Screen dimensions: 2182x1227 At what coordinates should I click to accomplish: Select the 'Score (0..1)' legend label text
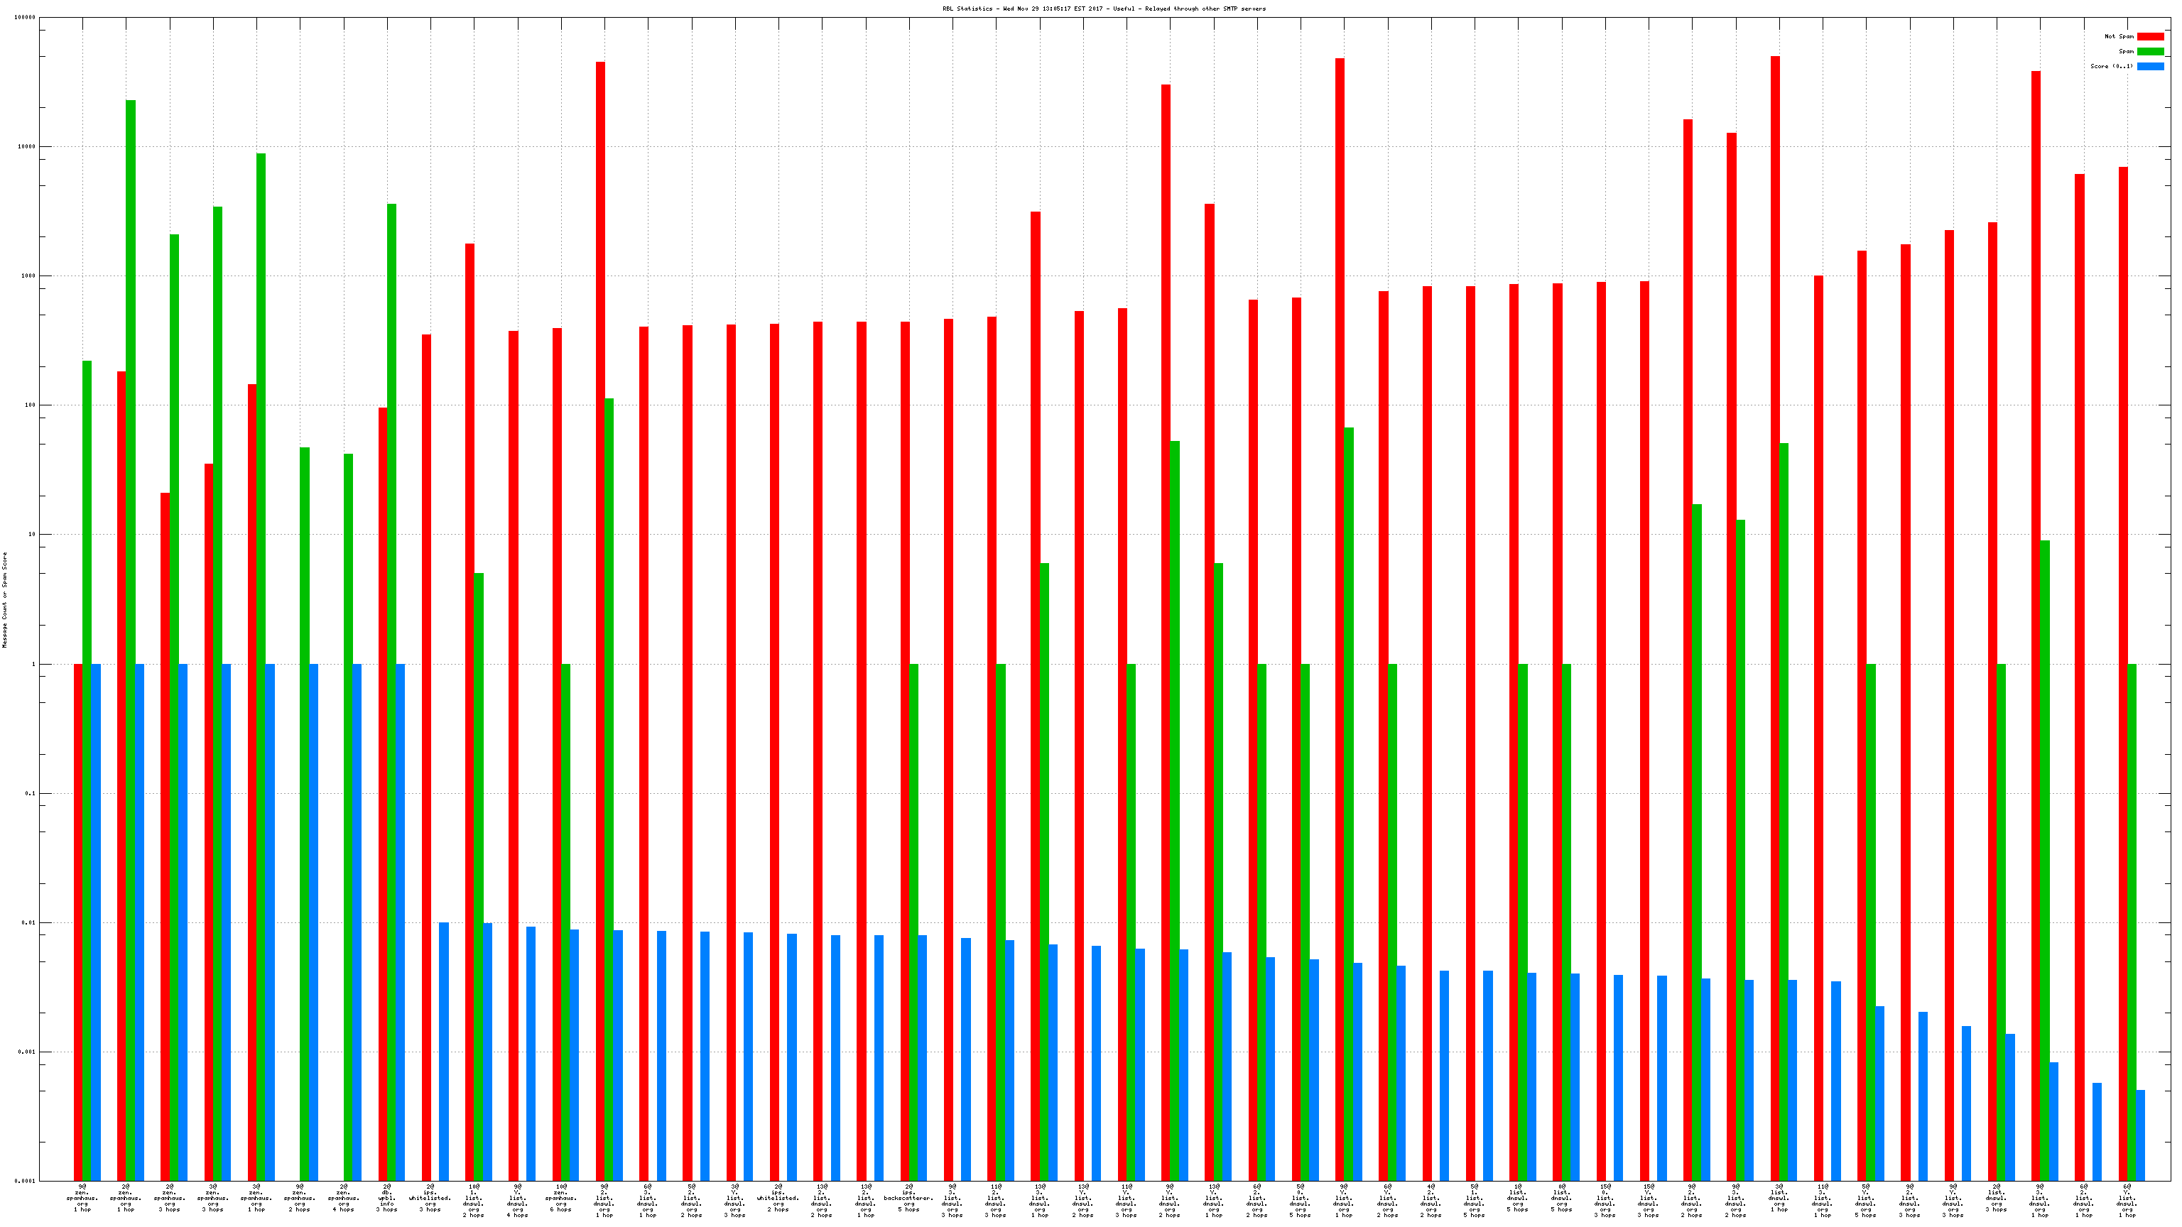point(2111,66)
